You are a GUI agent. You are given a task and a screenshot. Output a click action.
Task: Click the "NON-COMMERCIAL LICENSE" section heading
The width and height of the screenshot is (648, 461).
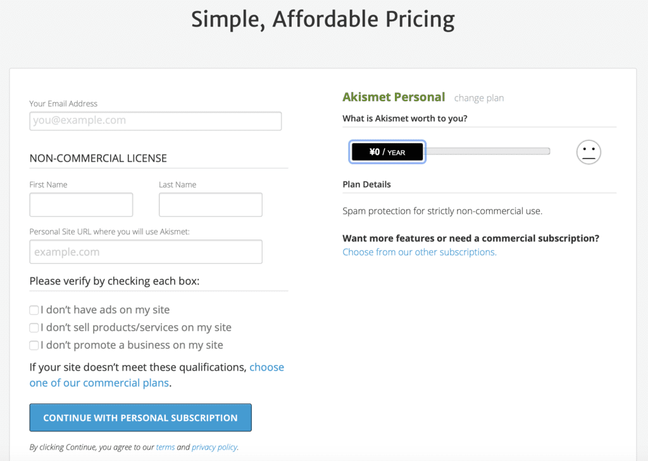pyautogui.click(x=98, y=158)
